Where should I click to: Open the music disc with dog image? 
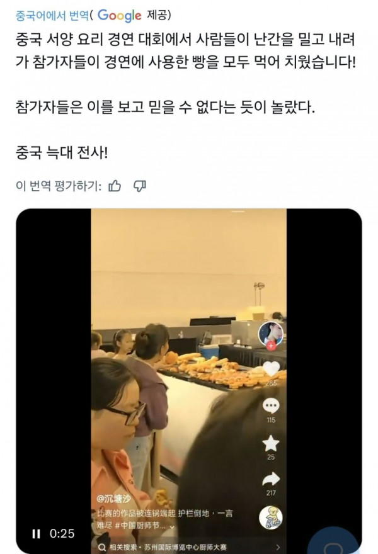(271, 517)
